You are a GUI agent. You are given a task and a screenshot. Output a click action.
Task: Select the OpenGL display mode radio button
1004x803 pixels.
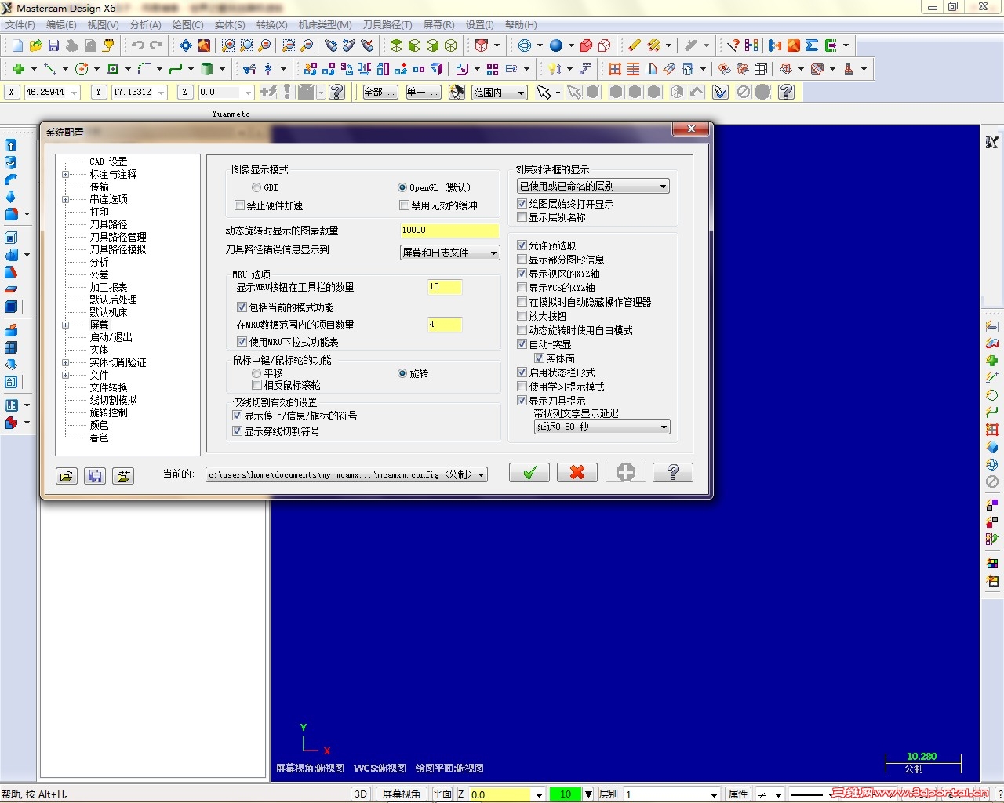tap(402, 187)
